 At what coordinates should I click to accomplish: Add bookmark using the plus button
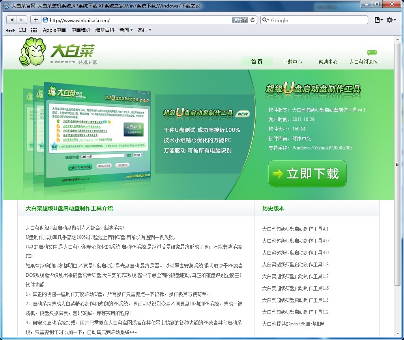coord(36,20)
